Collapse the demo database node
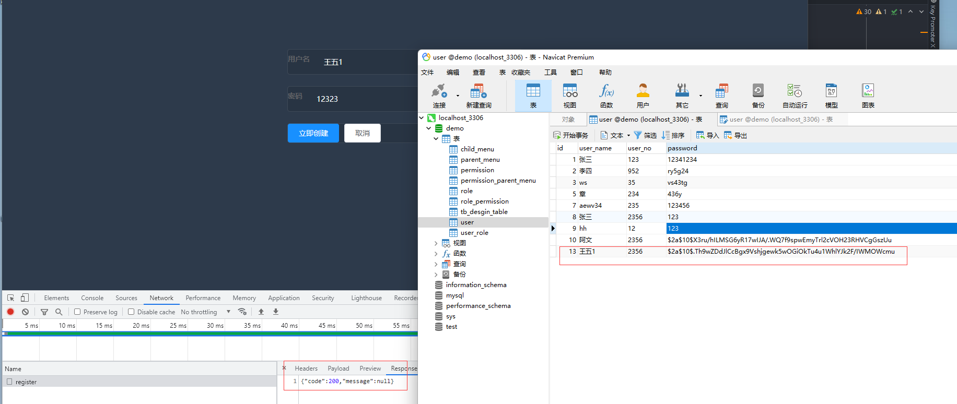This screenshot has width=957, height=404. (429, 128)
